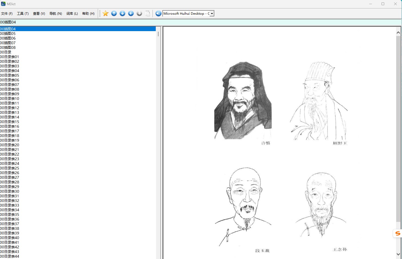Screen dimensions: 402x259
Task: Open the 工具 (T) menu
Action: click(23, 14)
